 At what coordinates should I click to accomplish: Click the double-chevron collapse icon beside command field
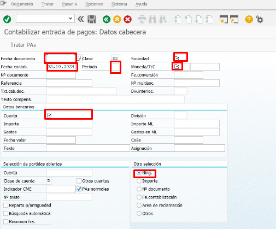(x=81, y=19)
